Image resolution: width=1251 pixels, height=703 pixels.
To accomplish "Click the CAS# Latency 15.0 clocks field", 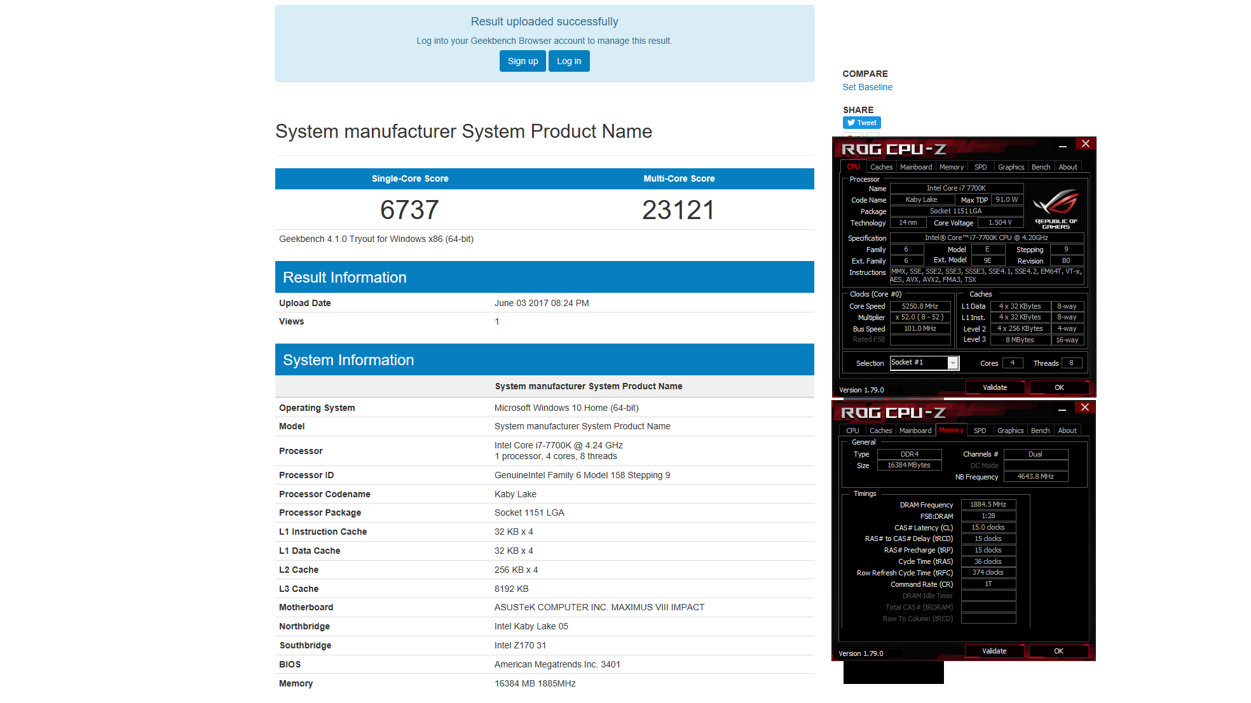I will (x=988, y=527).
